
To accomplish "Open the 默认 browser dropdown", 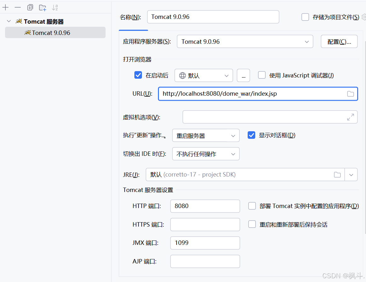I will [204, 76].
